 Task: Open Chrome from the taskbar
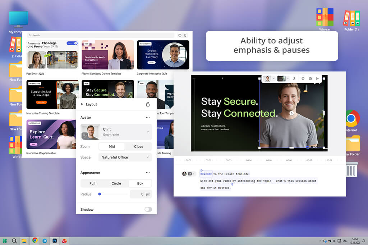point(35,240)
